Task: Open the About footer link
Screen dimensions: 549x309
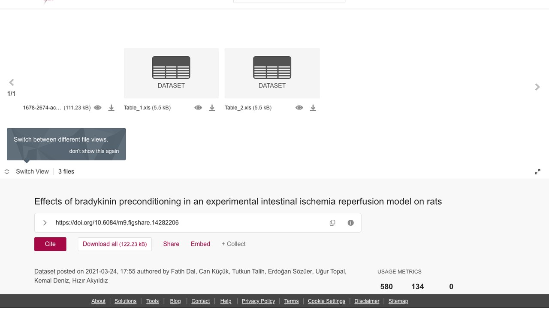Action: (x=98, y=301)
